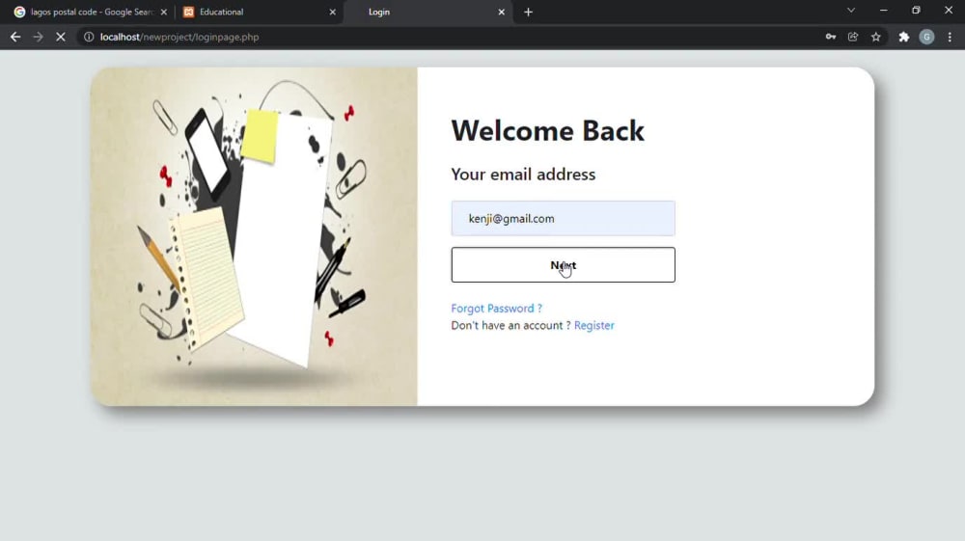Open the Chrome profile avatar

pos(926,37)
